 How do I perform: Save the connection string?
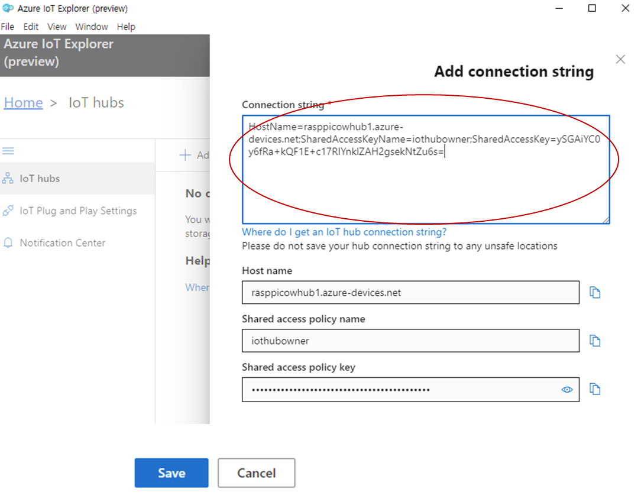(x=171, y=473)
